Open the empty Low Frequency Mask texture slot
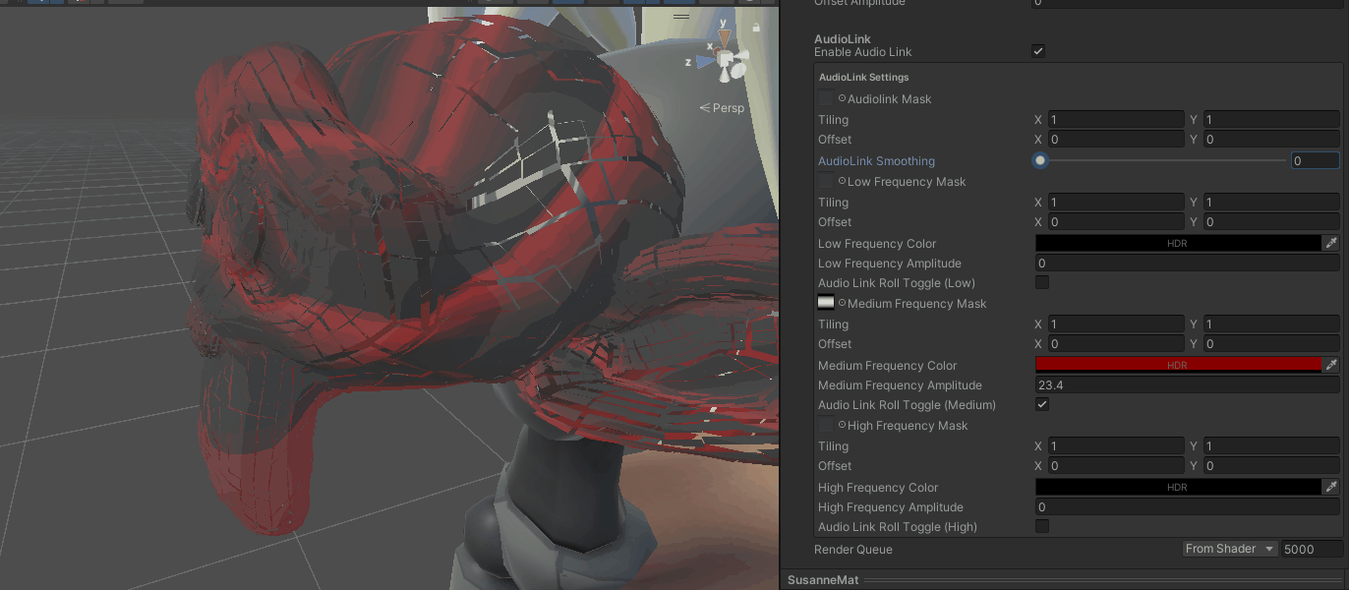This screenshot has width=1349, height=590. (x=826, y=181)
